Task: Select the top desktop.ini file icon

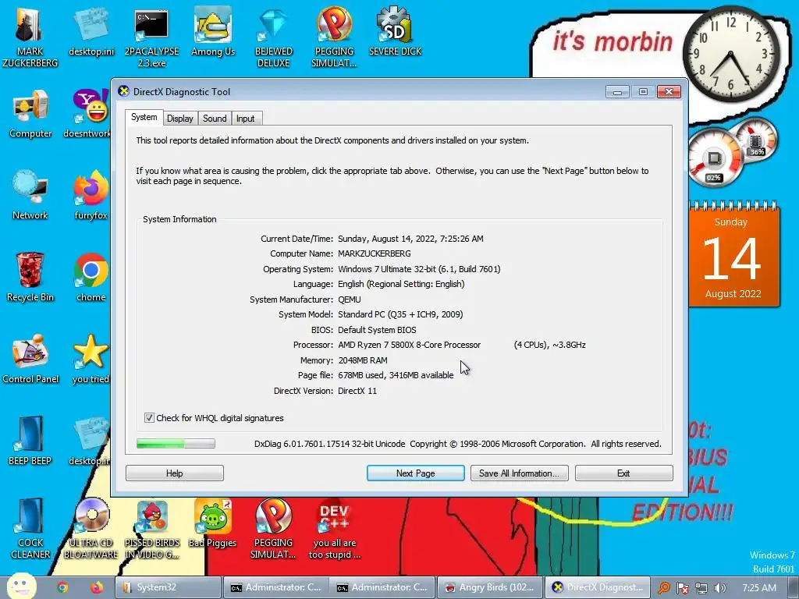Action: [91, 32]
